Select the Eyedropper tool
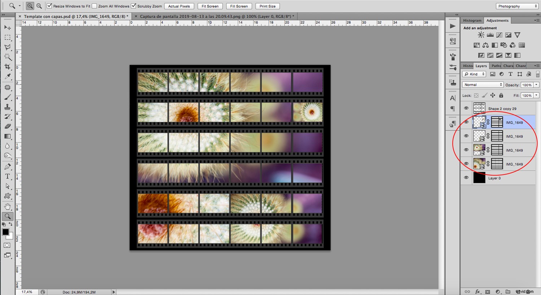Image resolution: width=541 pixels, height=295 pixels. coord(8,76)
